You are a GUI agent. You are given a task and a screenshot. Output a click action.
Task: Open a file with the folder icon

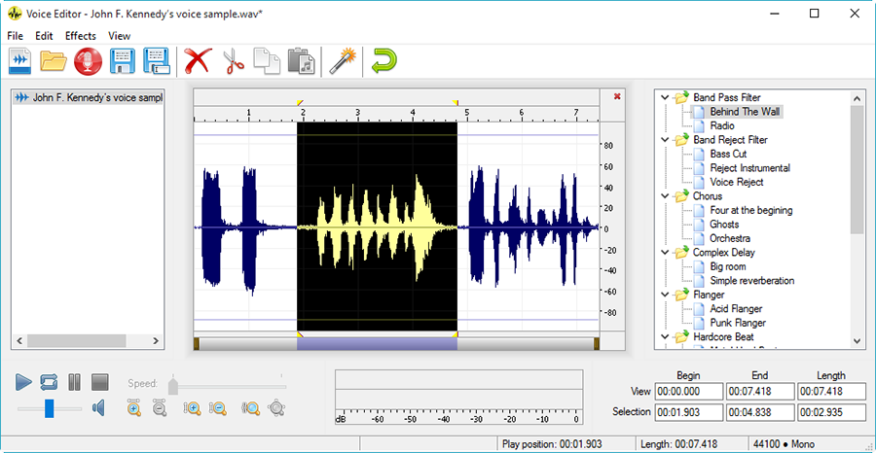(x=54, y=62)
